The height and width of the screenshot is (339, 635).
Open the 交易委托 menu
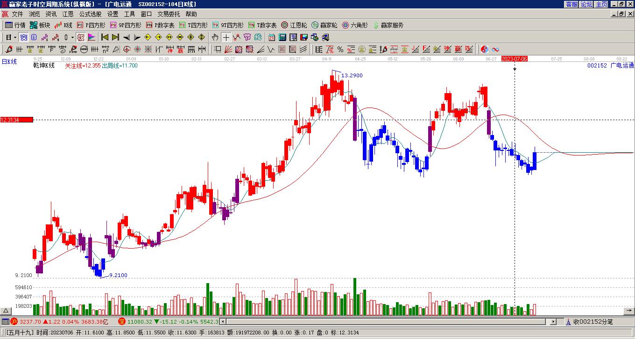click(x=168, y=14)
